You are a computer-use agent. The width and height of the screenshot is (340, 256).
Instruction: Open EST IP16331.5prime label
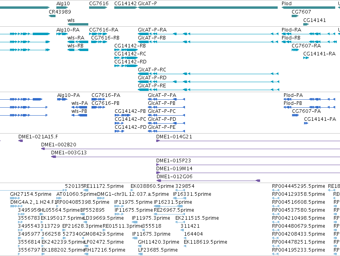pyautogui.click(x=192, y=194)
